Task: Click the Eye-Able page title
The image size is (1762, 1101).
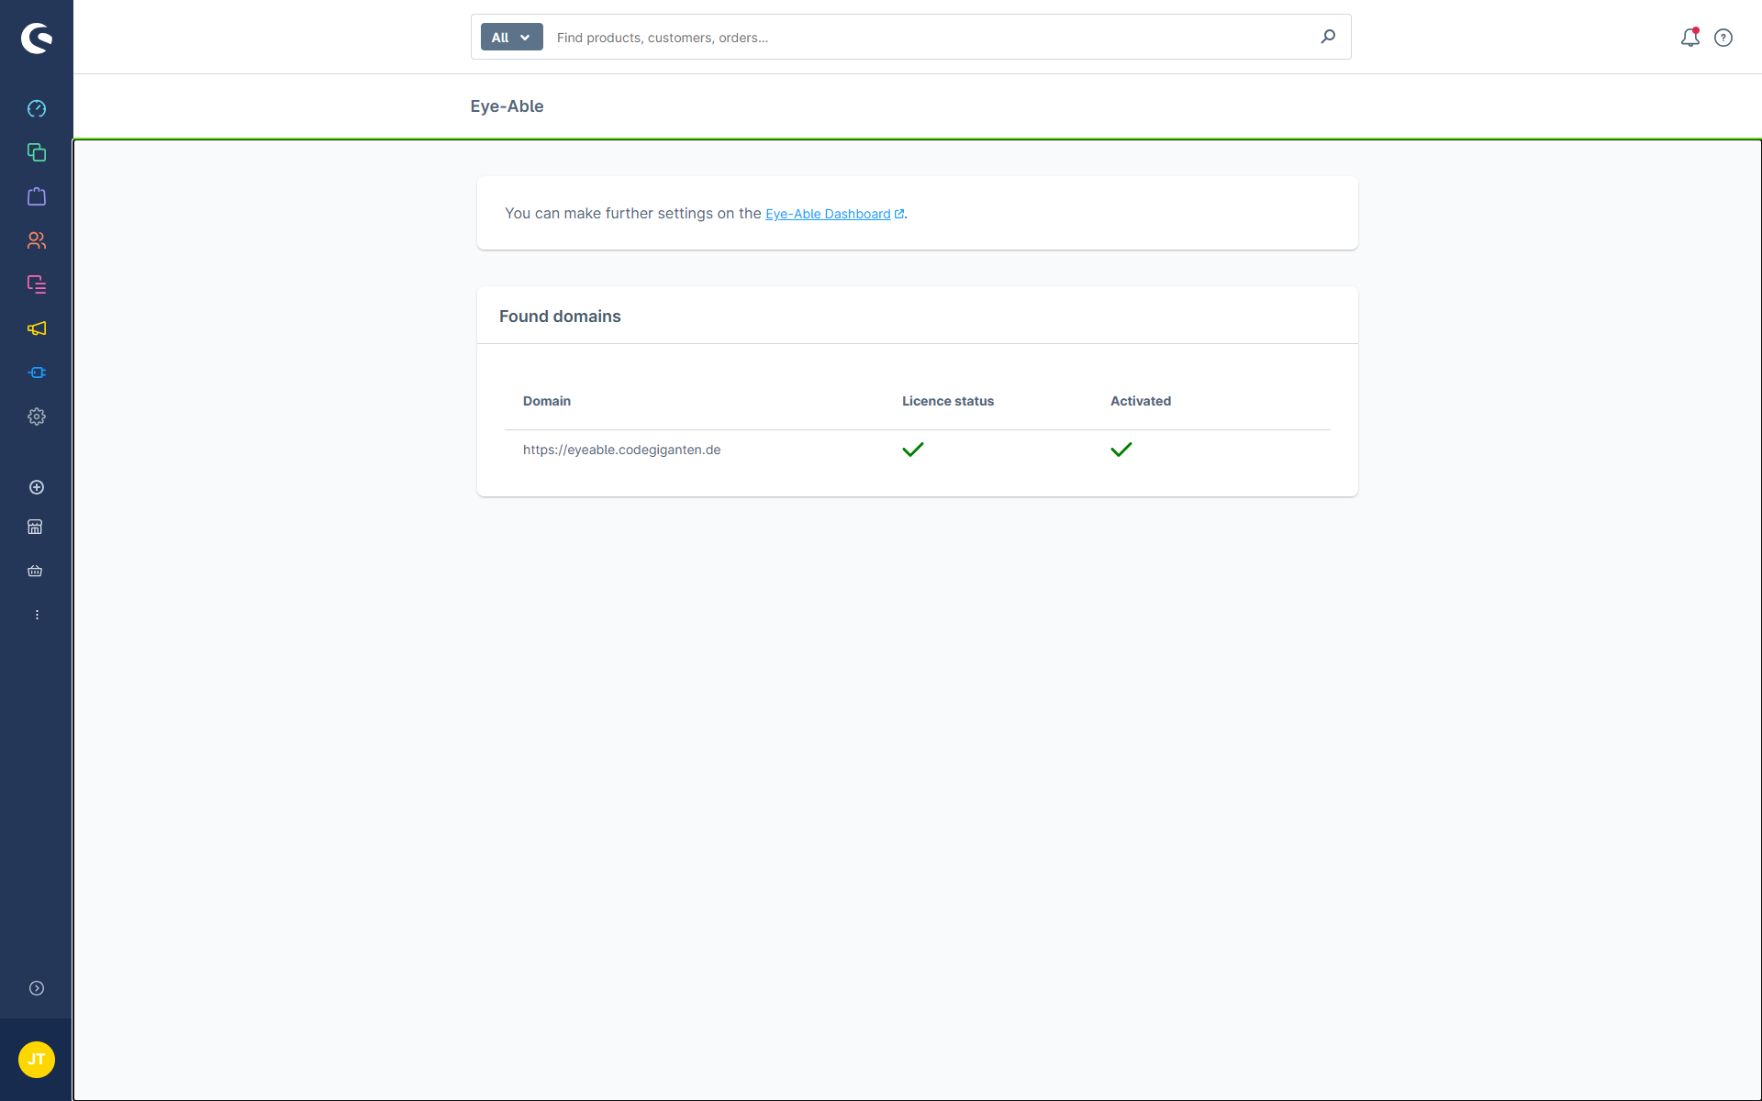Action: [507, 106]
